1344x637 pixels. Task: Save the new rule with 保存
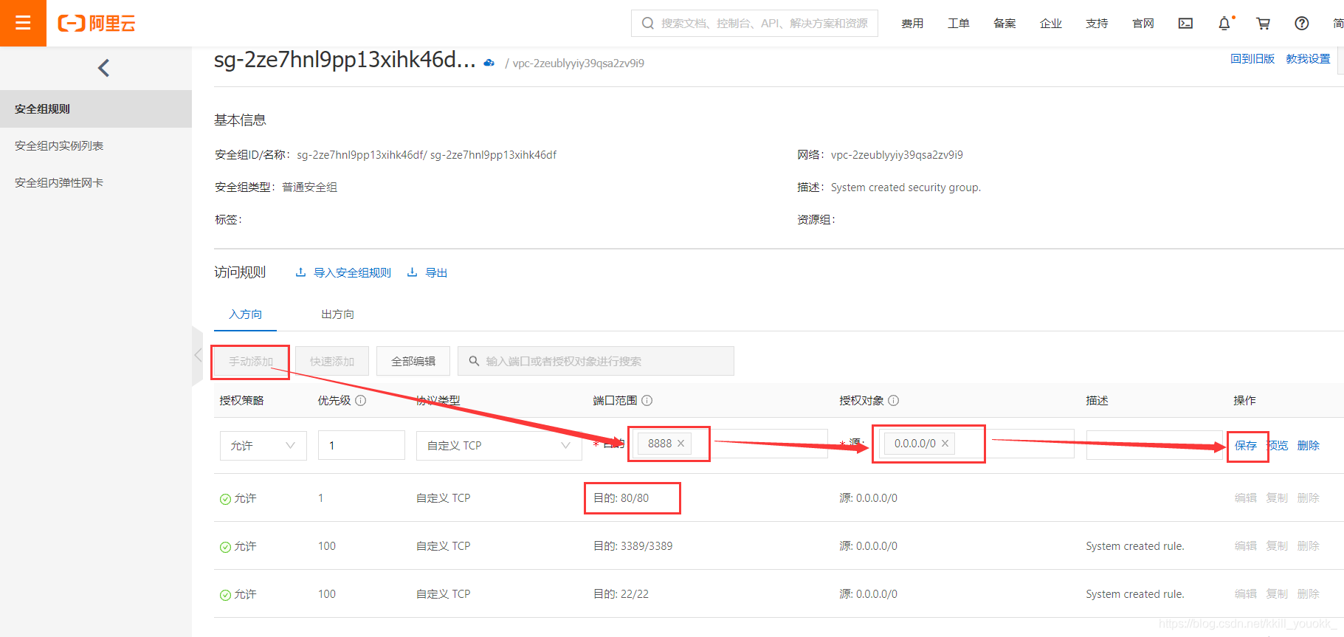pyautogui.click(x=1246, y=445)
